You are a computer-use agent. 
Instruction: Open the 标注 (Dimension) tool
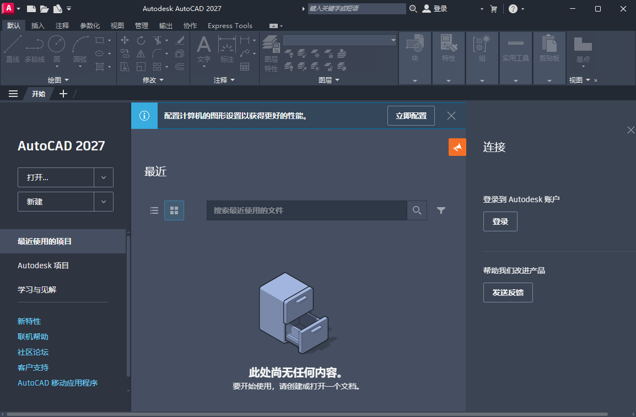[x=227, y=50]
